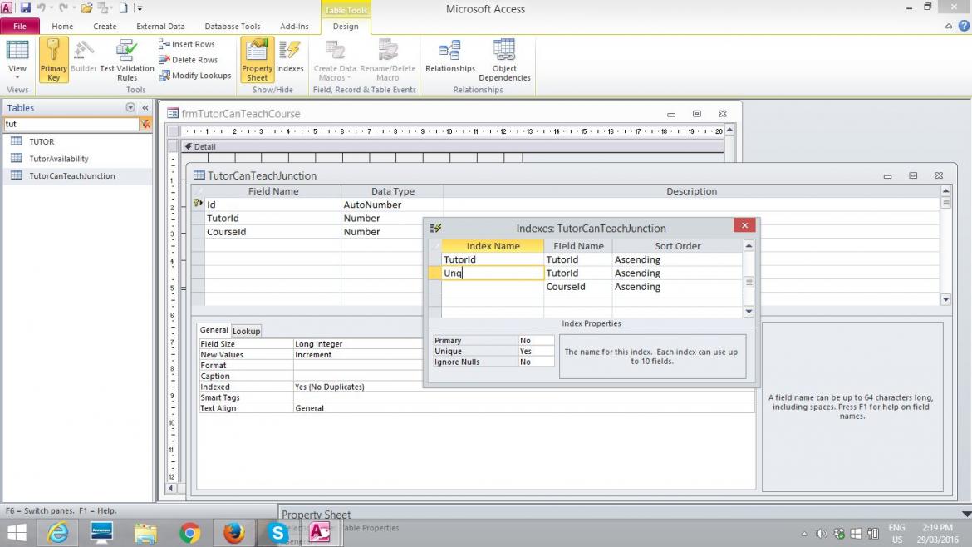Toggle the Primary Key button

click(54, 60)
